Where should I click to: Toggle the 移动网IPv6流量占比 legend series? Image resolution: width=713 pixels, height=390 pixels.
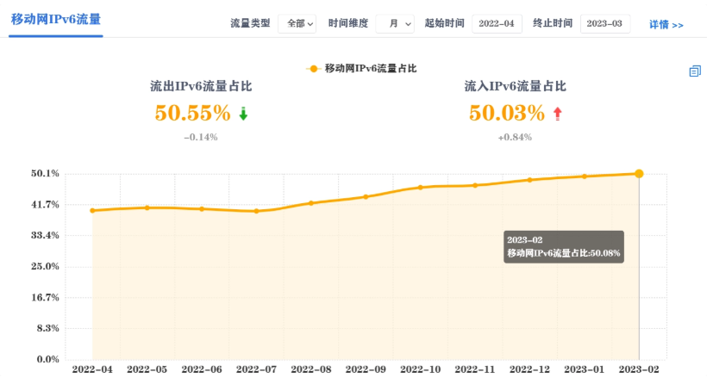[361, 68]
